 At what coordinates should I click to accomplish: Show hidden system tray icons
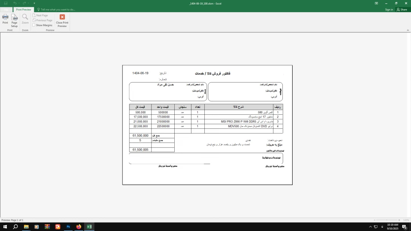(x=370, y=227)
